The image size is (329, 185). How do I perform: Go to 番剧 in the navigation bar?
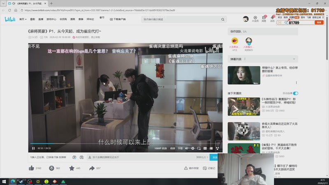tap(32, 19)
